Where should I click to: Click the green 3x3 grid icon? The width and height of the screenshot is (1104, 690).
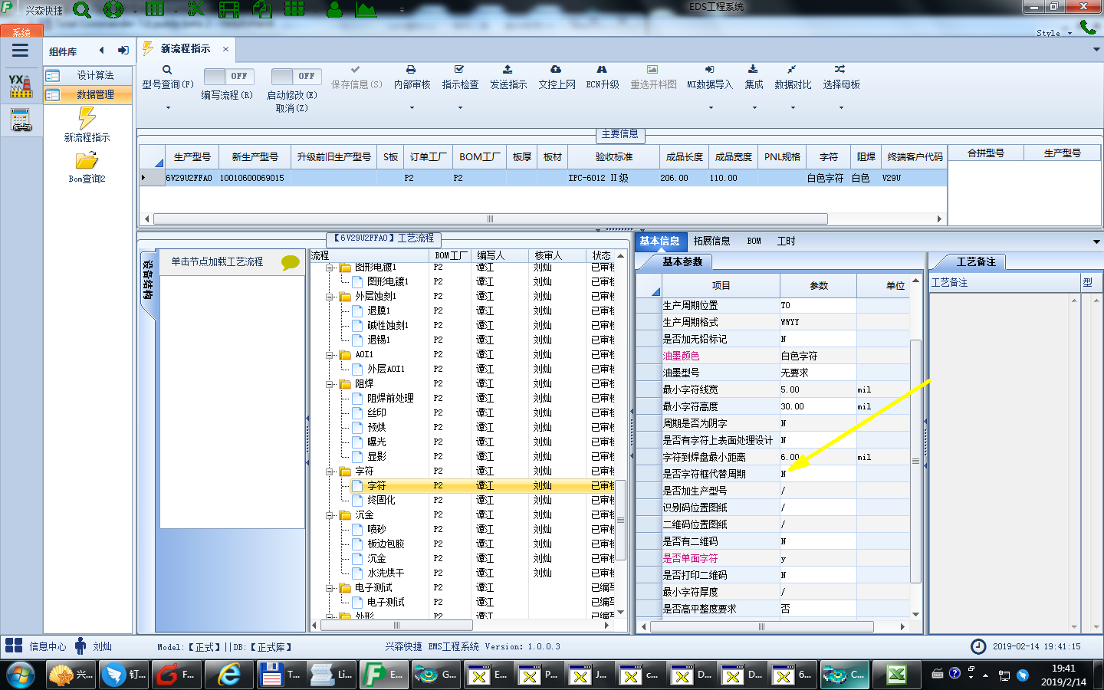tap(294, 9)
